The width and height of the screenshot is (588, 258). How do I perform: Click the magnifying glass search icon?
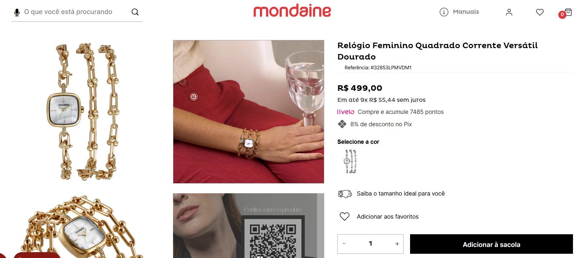pos(135,12)
